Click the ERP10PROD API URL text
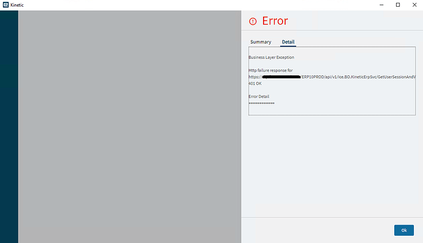This screenshot has width=423, height=243. coord(332,77)
